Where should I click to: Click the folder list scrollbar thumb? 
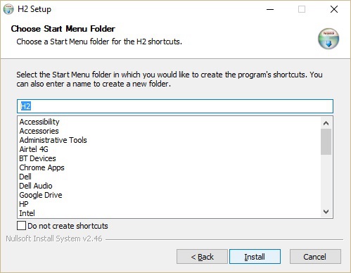click(x=326, y=141)
